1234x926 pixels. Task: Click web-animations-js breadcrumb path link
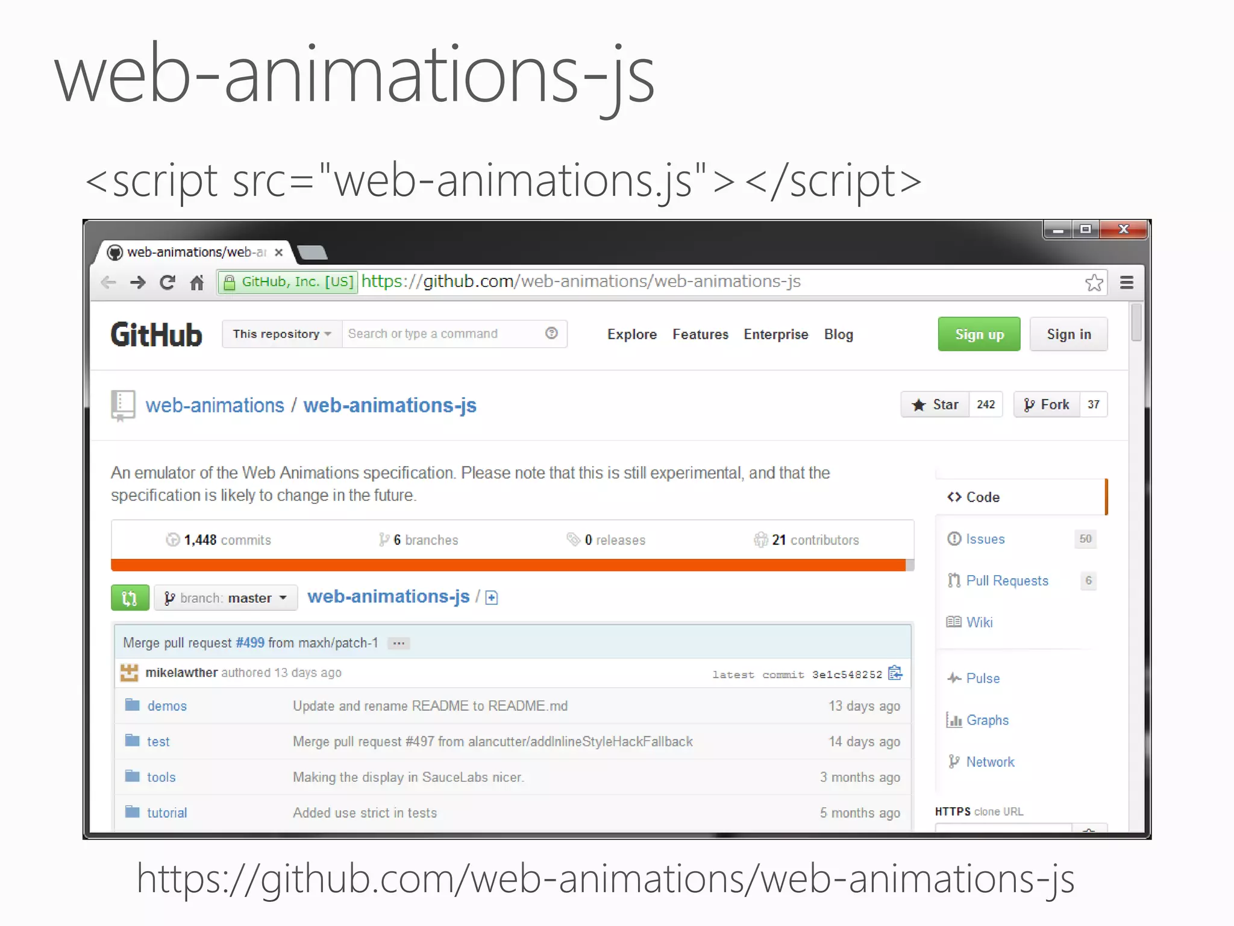(x=389, y=597)
